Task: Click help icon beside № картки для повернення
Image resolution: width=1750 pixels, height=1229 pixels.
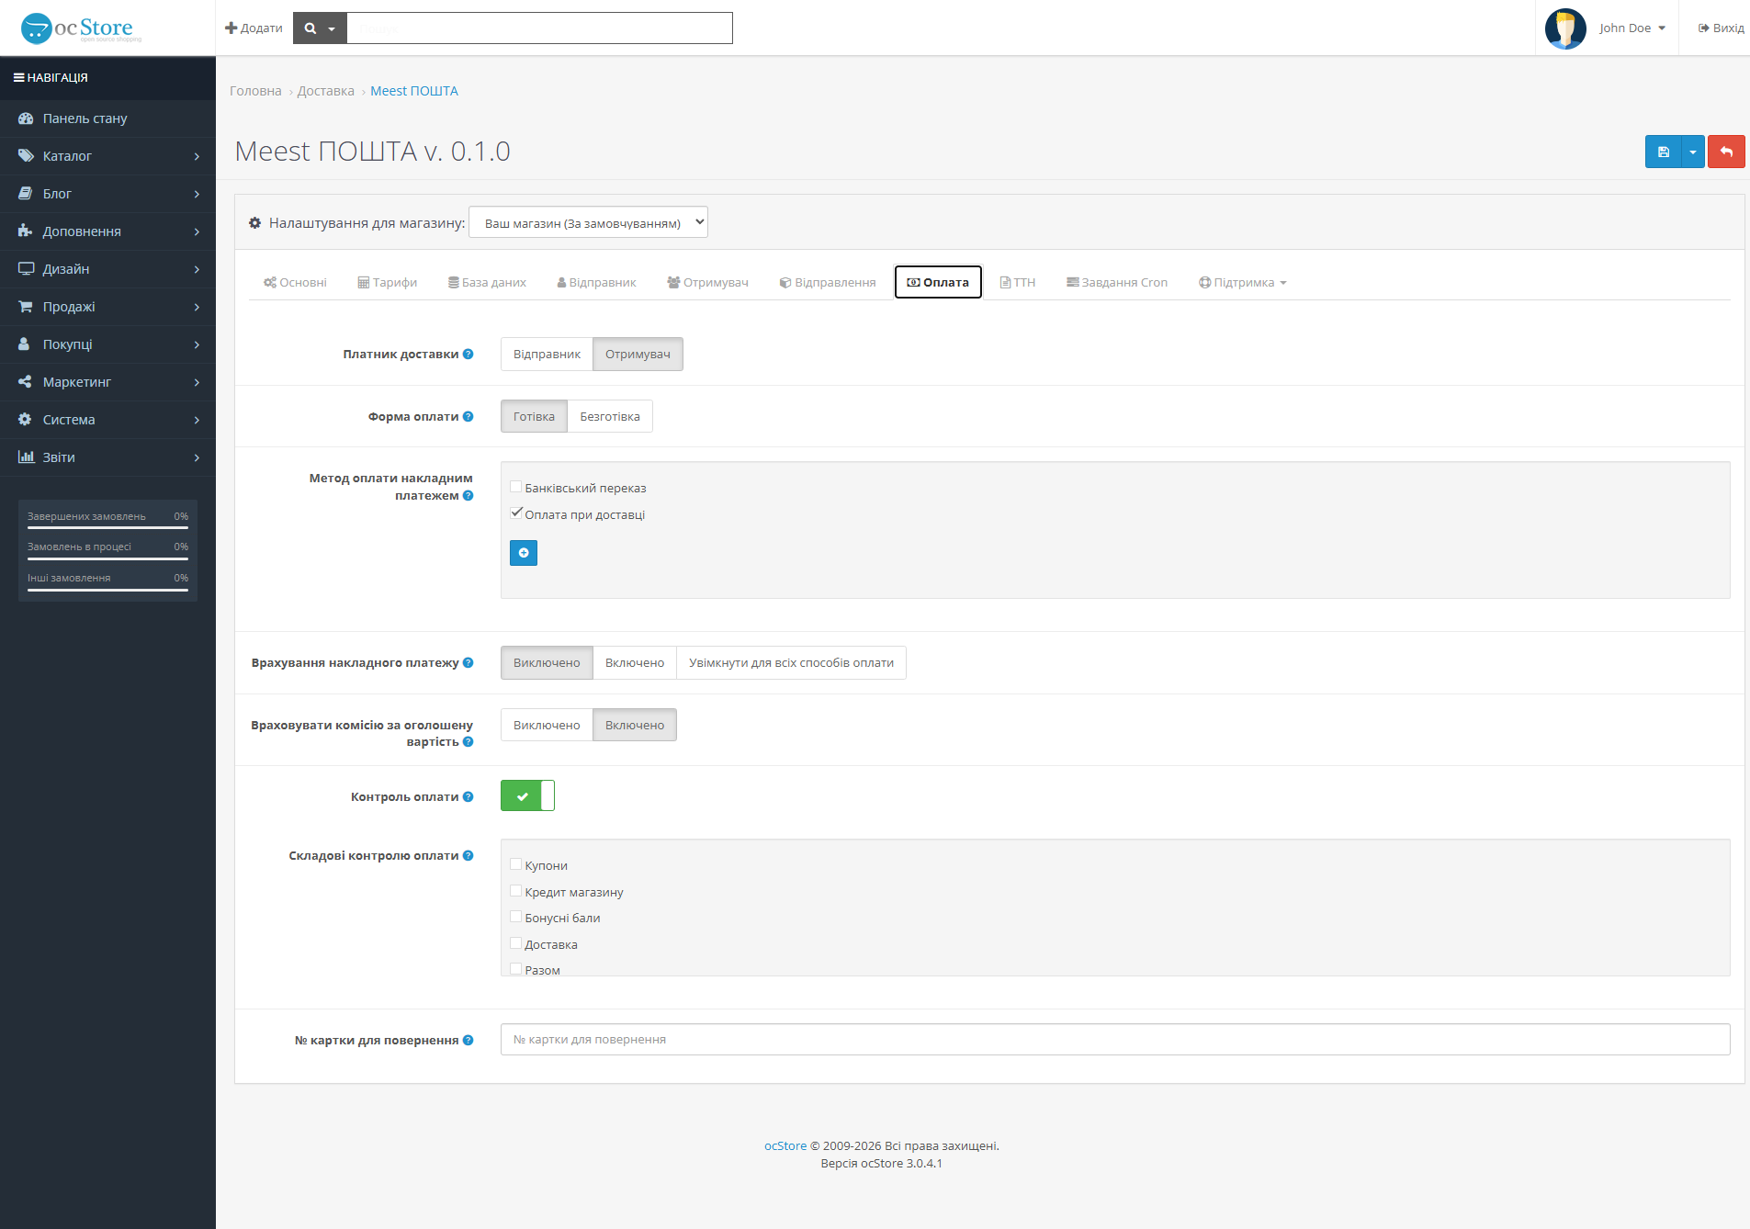Action: (469, 1040)
